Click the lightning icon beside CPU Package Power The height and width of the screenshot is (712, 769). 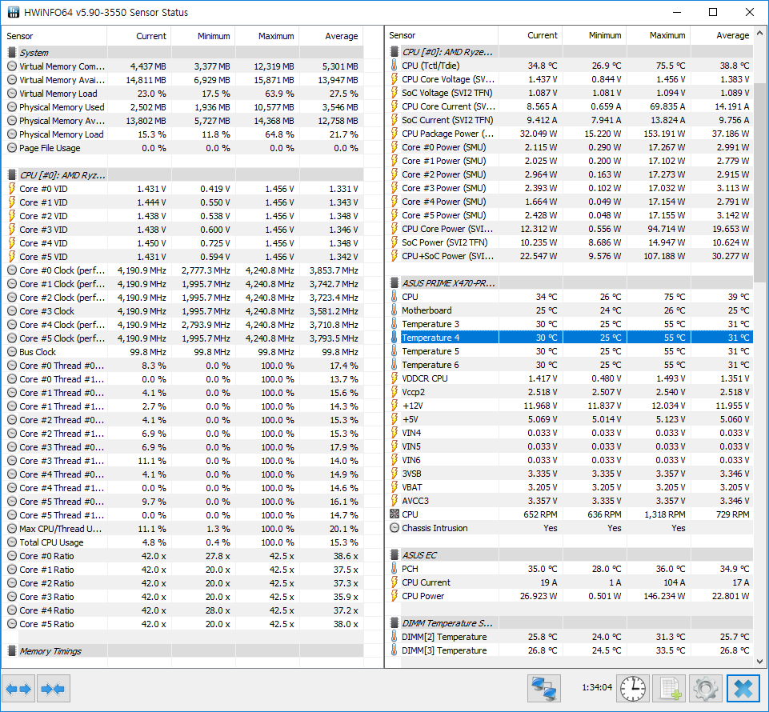[x=395, y=134]
